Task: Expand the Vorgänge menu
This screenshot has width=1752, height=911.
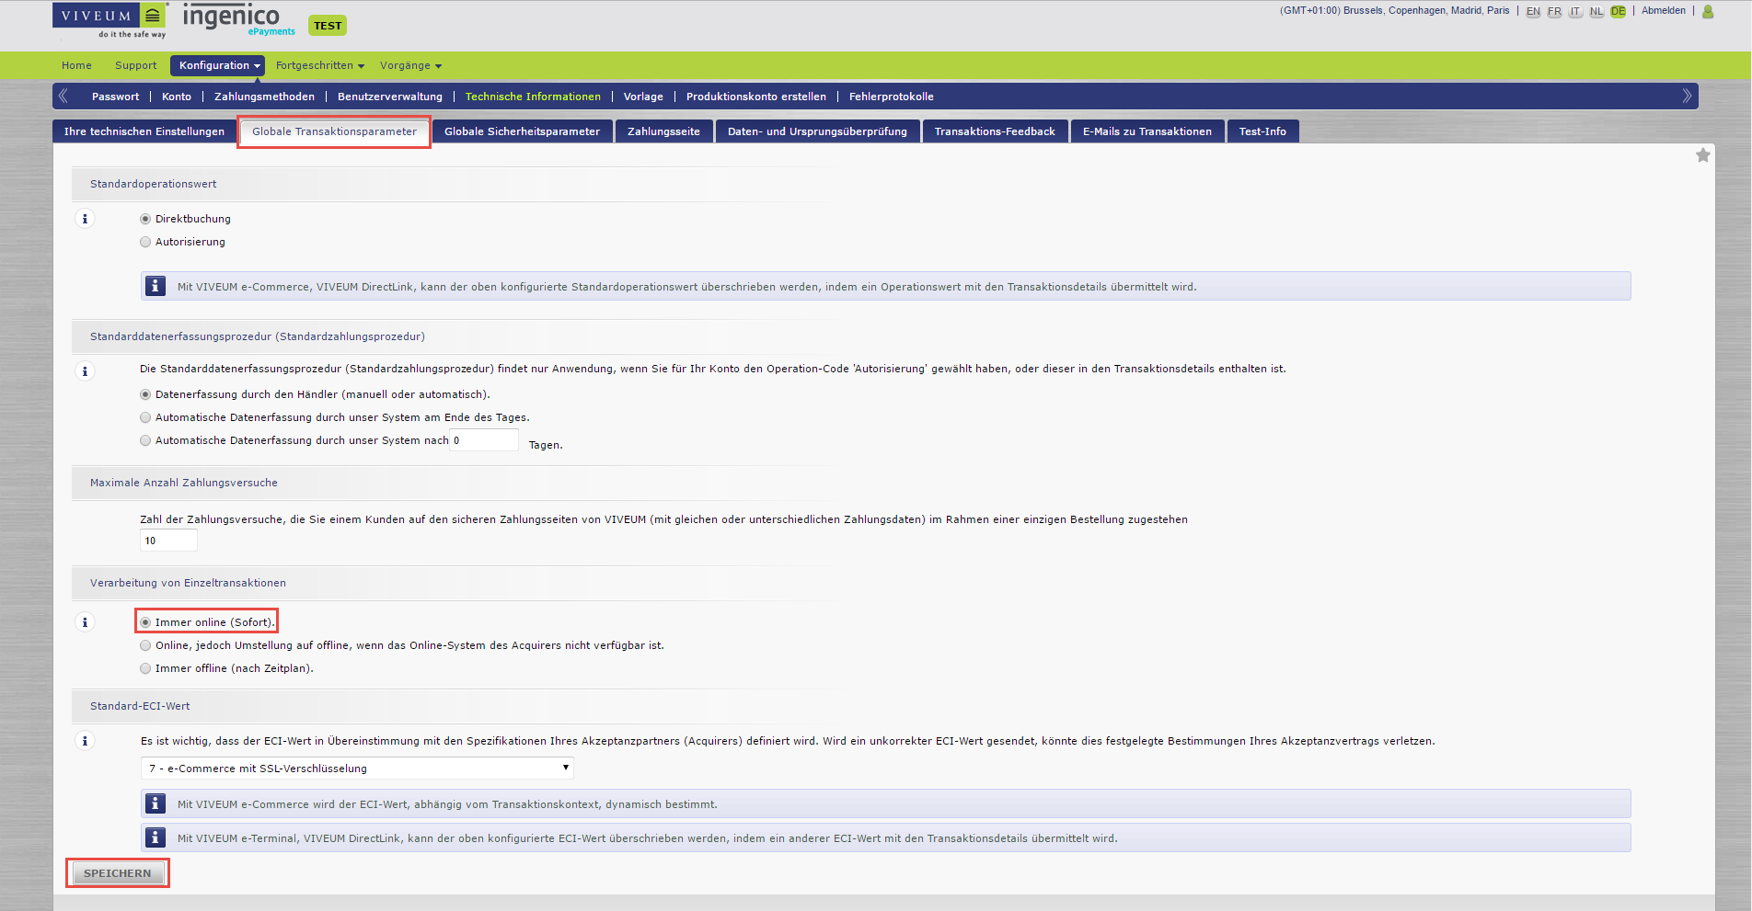Action: (410, 65)
